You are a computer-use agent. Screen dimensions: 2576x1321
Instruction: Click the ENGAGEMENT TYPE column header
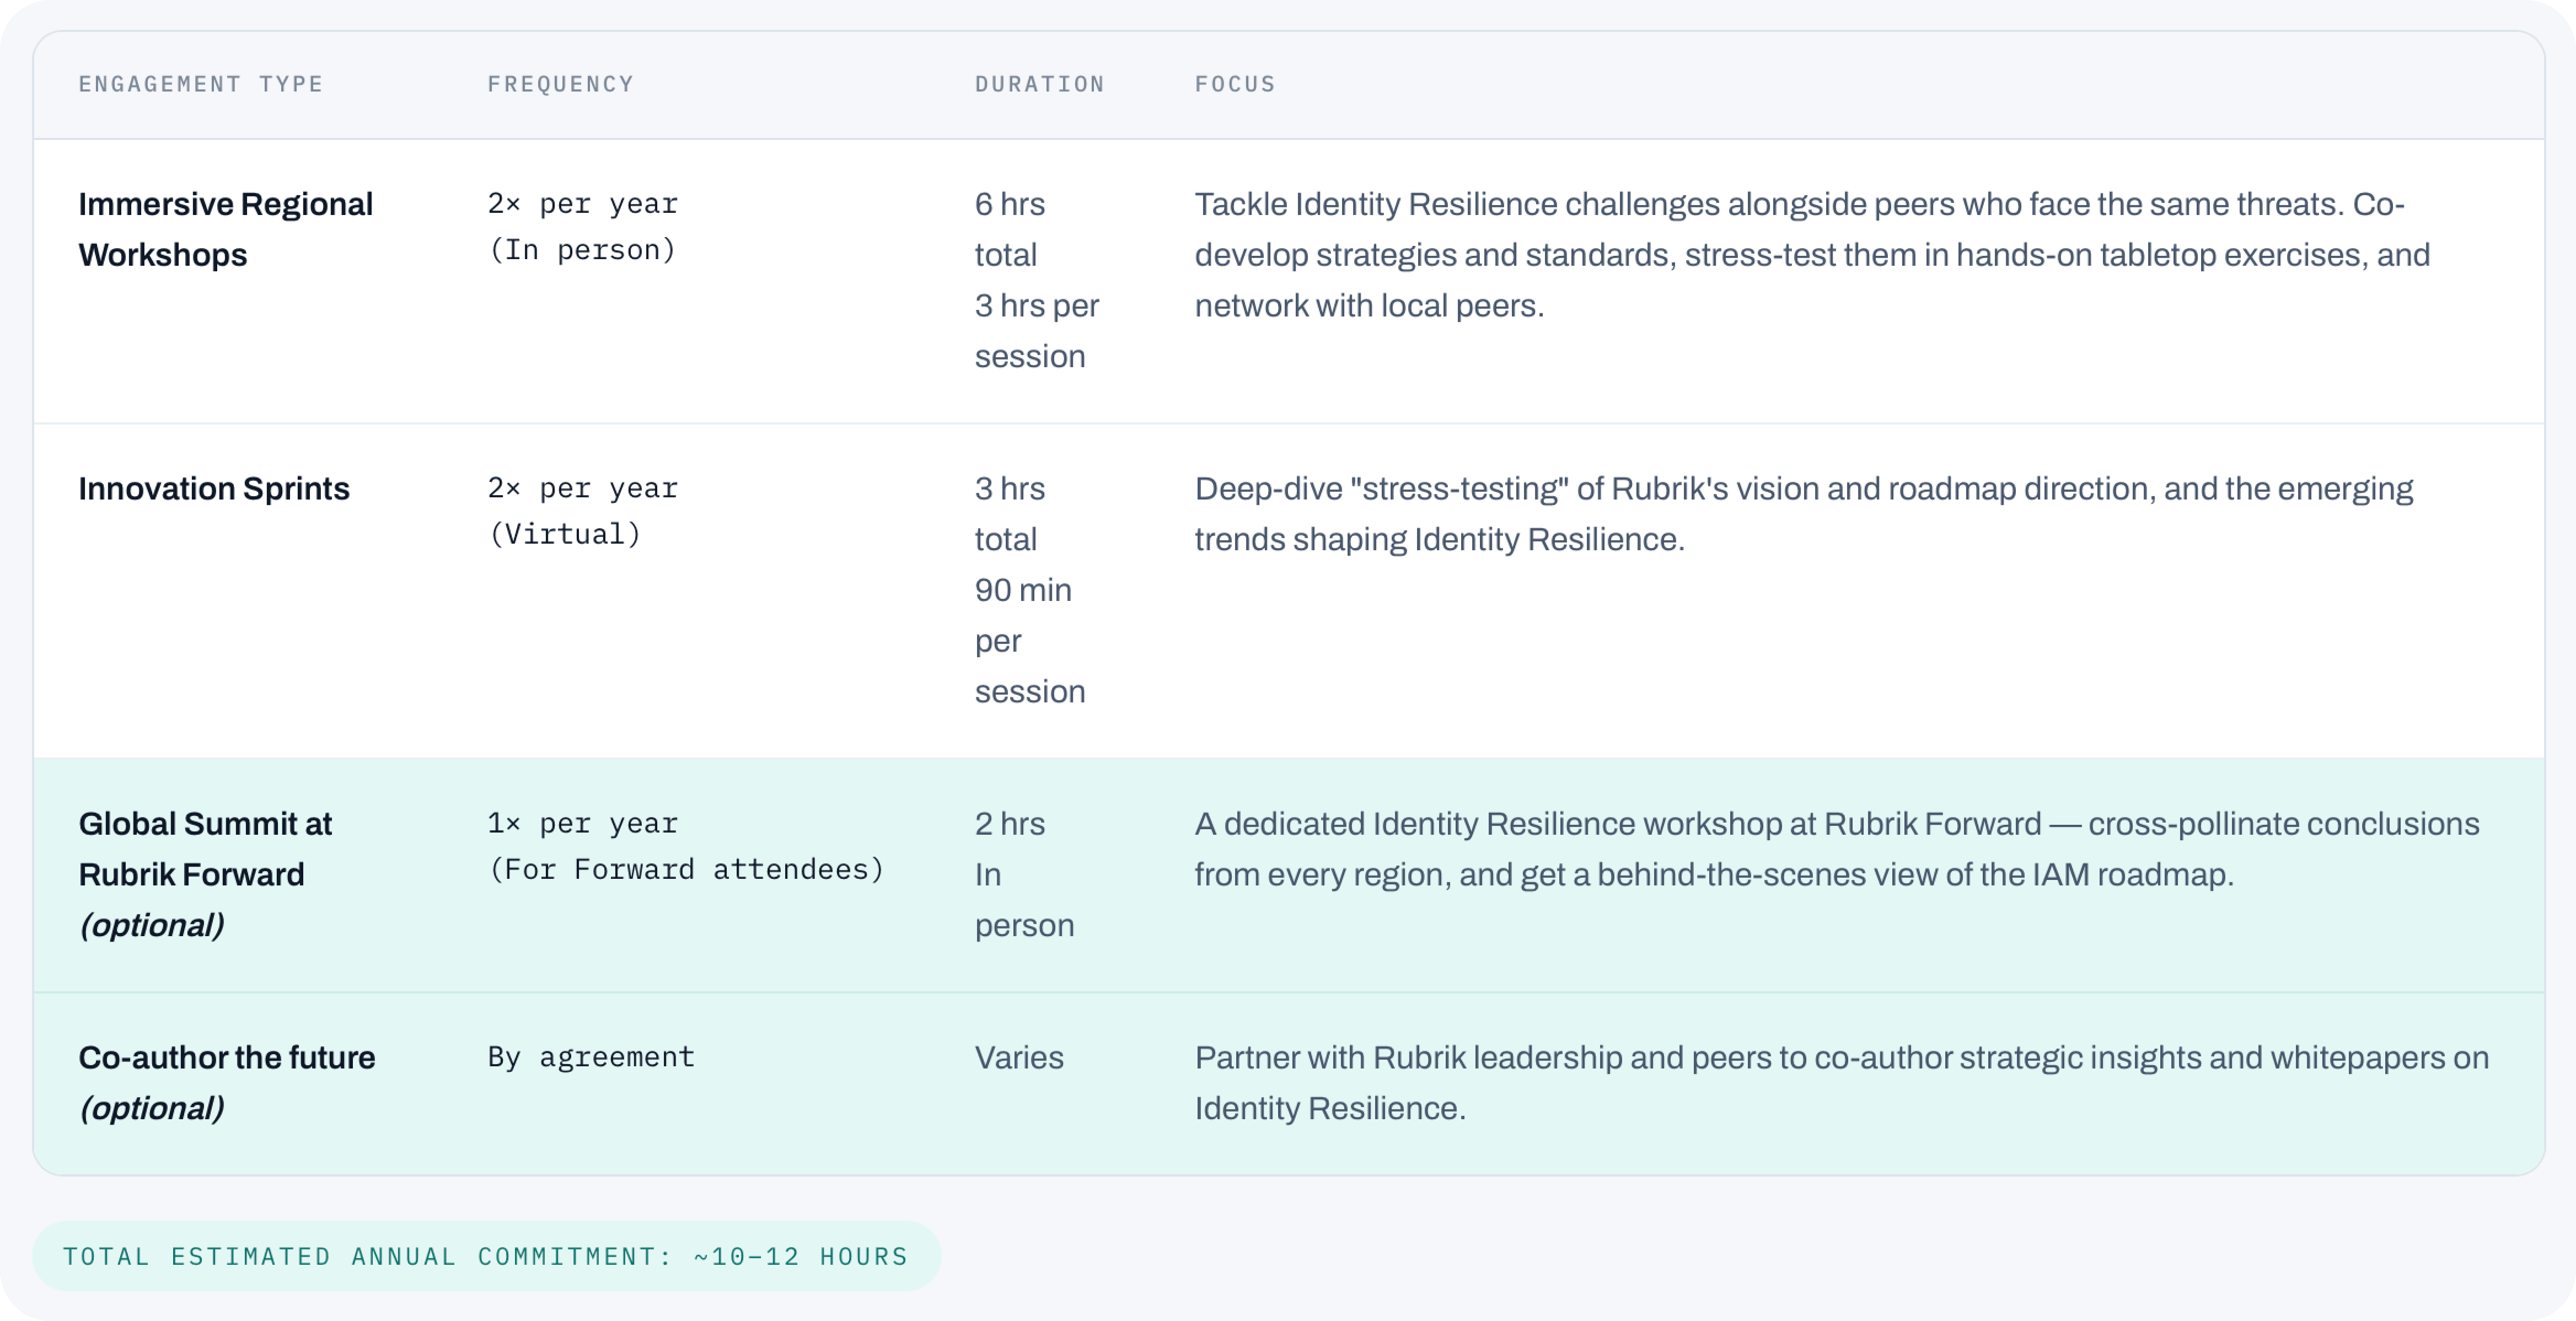201,84
